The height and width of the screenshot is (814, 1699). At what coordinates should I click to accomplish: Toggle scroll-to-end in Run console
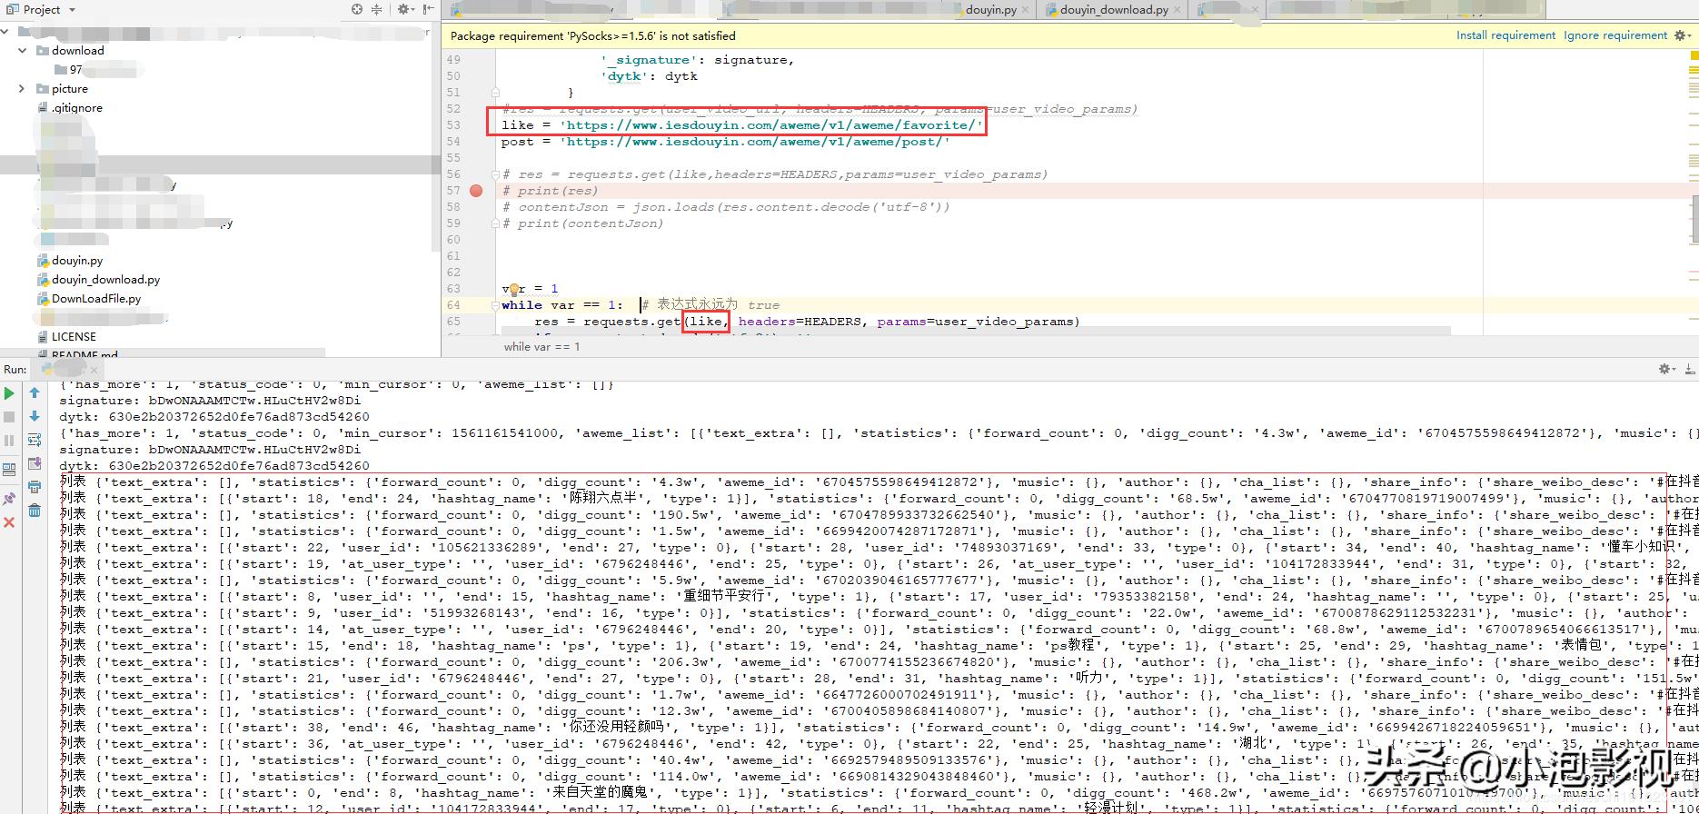[x=35, y=464]
